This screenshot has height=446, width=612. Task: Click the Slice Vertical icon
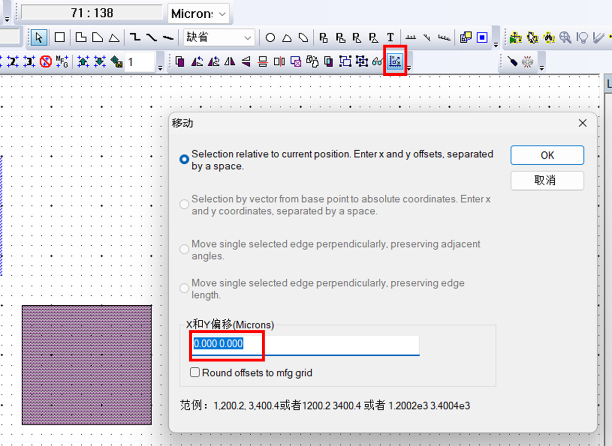coord(279,61)
